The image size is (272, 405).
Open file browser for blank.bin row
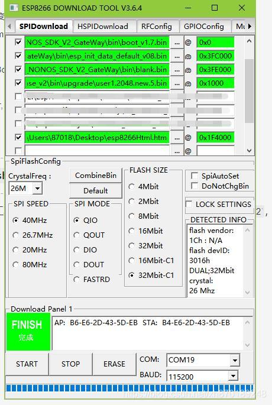point(177,70)
